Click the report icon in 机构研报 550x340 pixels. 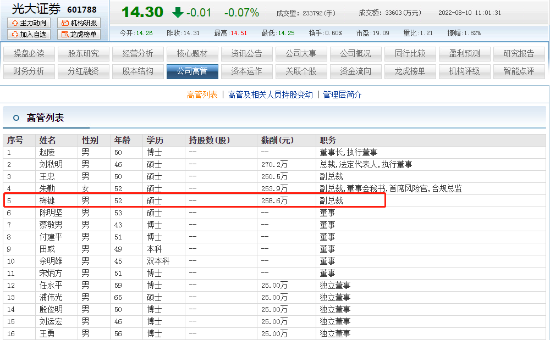click(65, 23)
